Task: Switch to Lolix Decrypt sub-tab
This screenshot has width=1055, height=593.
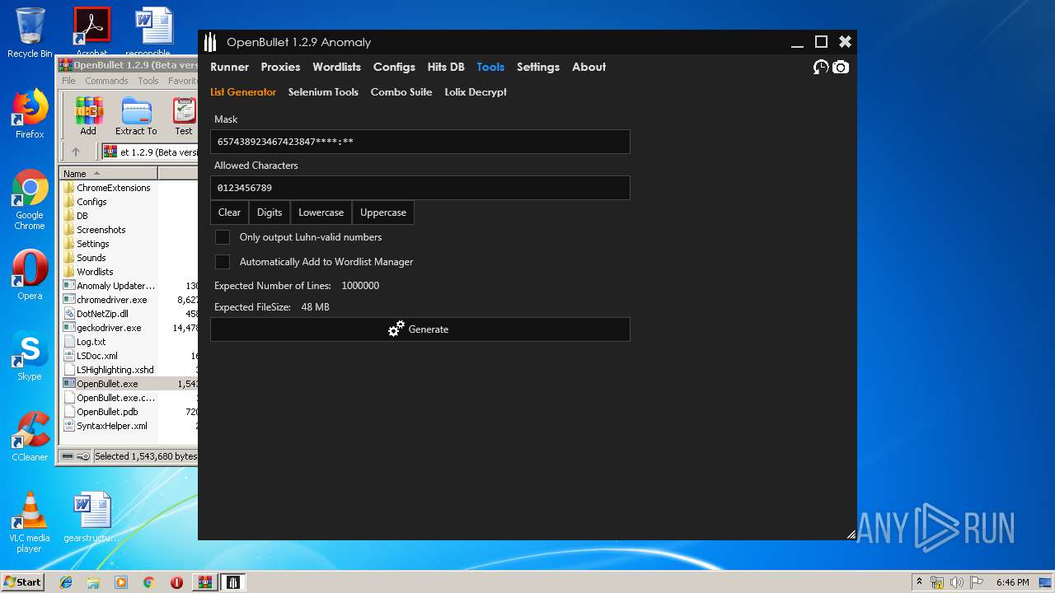Action: tap(476, 92)
